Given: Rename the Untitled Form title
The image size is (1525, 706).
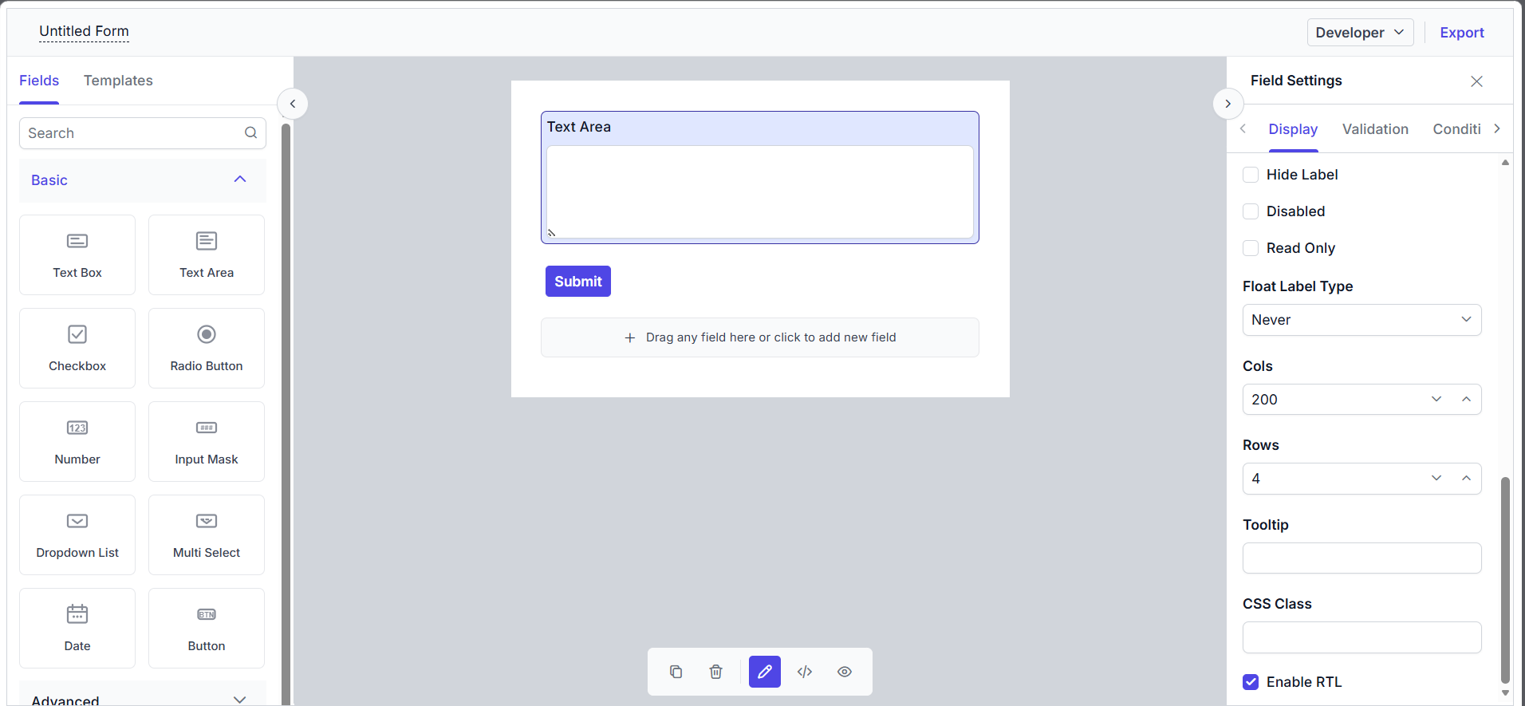Looking at the screenshot, I should coord(84,31).
